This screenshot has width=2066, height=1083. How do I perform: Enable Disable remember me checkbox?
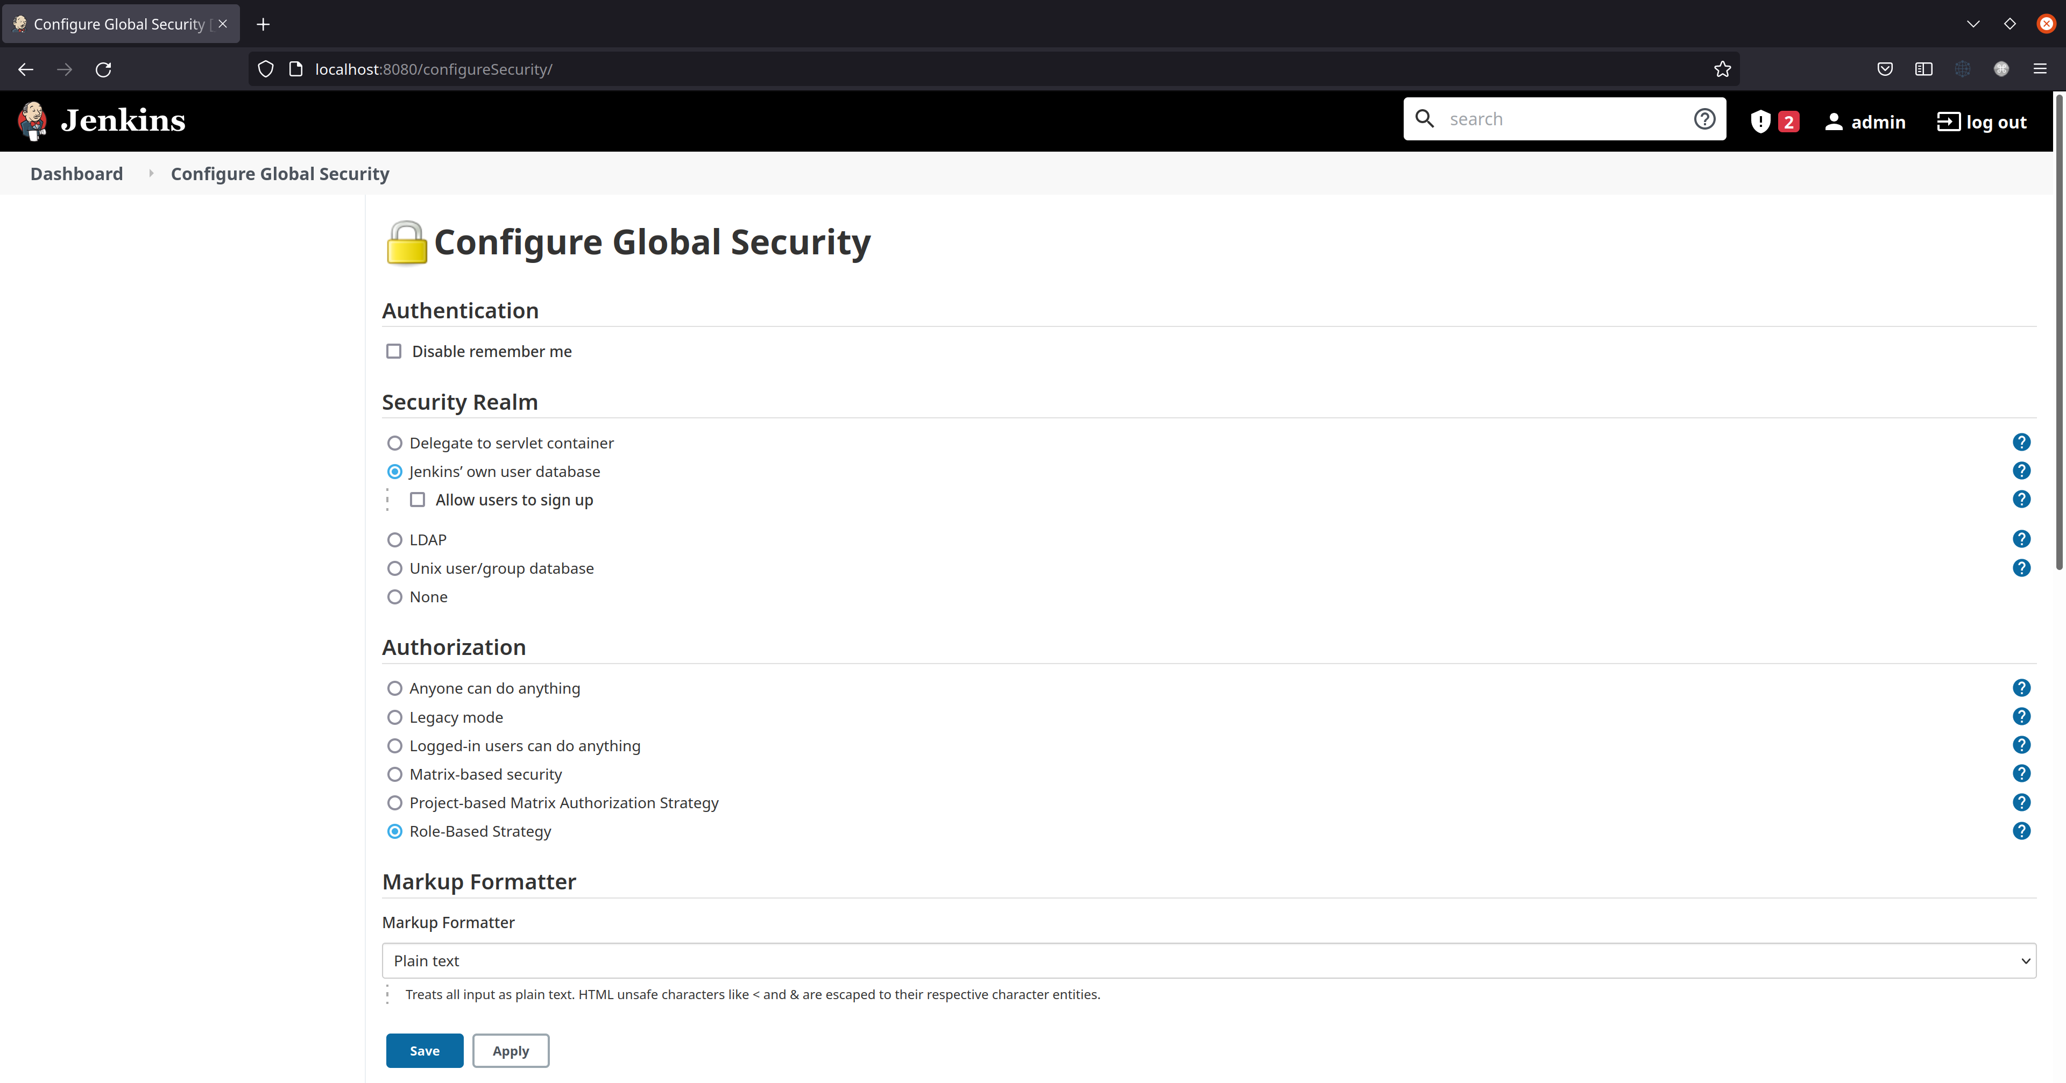[394, 351]
